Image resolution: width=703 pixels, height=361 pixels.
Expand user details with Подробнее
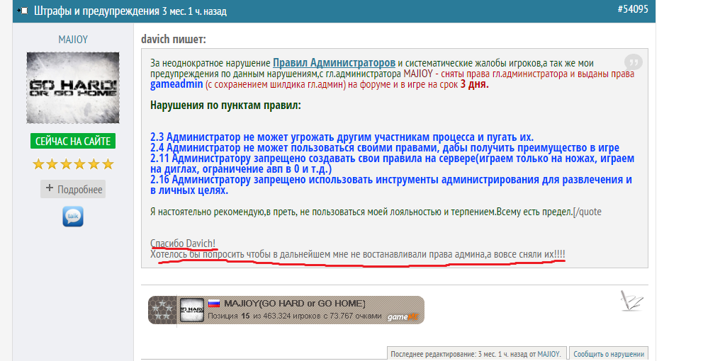(x=73, y=189)
